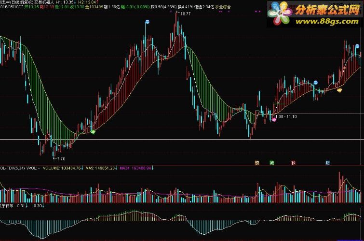The image size is (364, 241).
Task: Click the down arrow after MA5 value
Action: [x=116, y=168]
